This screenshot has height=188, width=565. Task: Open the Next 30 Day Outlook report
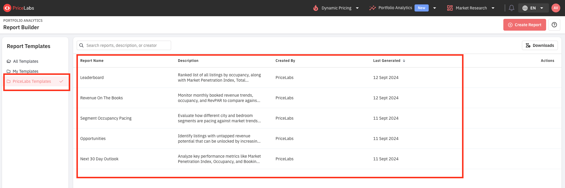point(99,159)
